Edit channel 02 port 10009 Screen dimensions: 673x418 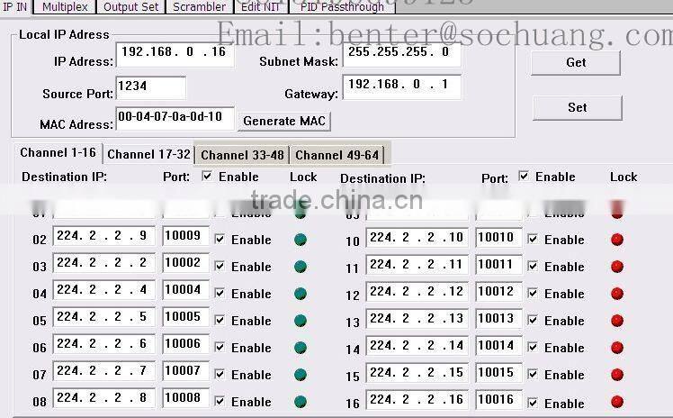(x=186, y=236)
